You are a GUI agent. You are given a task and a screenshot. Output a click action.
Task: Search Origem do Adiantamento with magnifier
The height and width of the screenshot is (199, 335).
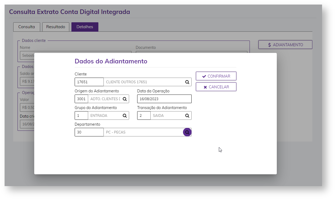tap(125, 99)
